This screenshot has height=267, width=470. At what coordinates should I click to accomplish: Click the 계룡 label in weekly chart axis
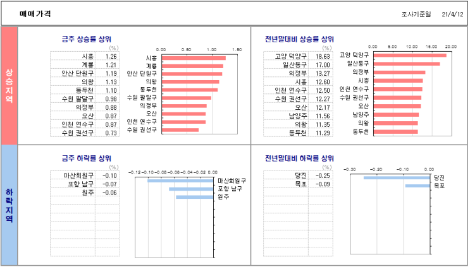click(x=151, y=66)
